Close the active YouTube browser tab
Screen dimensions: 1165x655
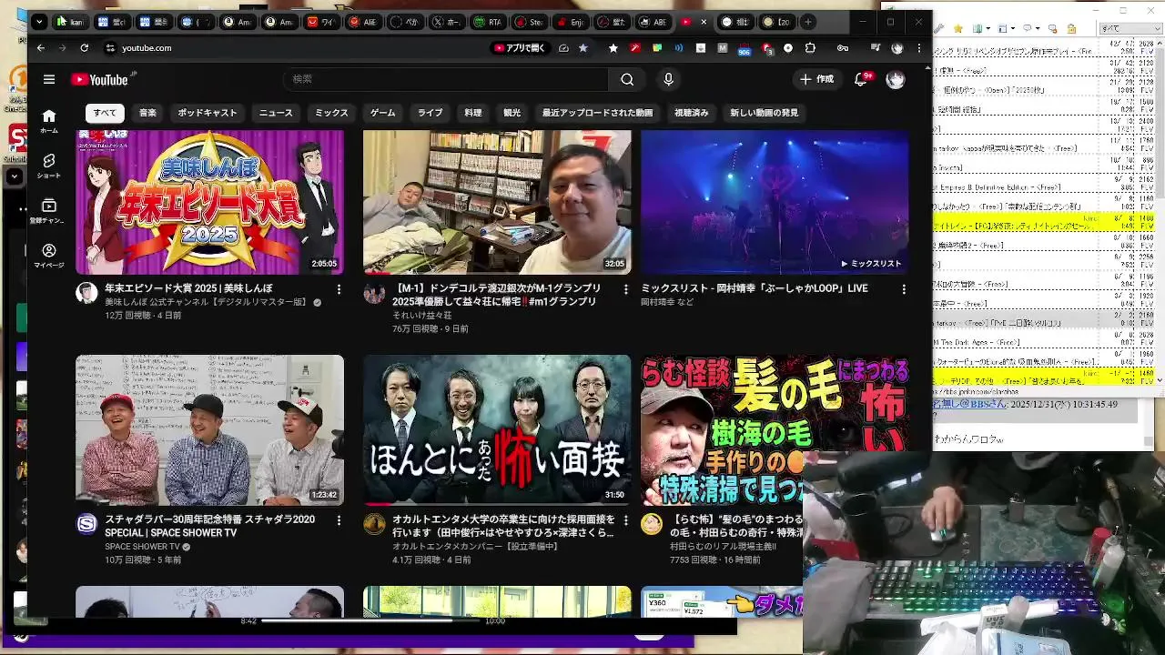(703, 22)
